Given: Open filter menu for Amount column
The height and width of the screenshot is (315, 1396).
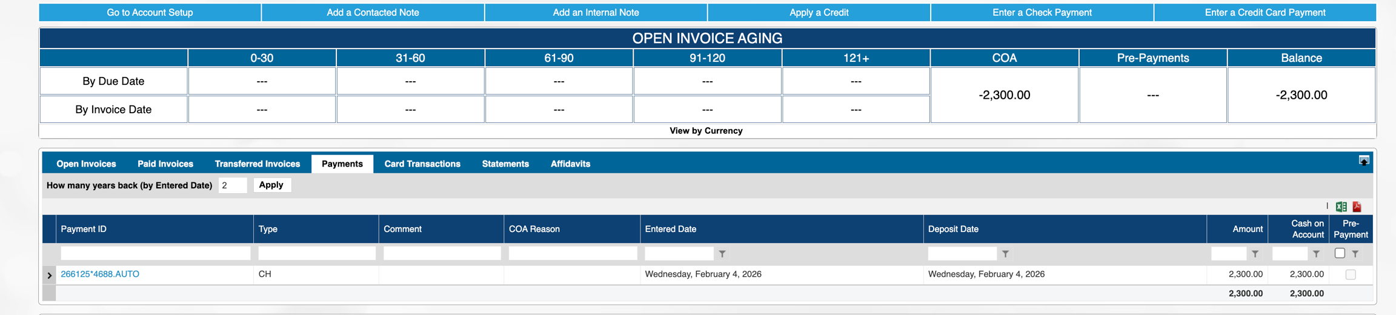Looking at the screenshot, I should click(1255, 254).
